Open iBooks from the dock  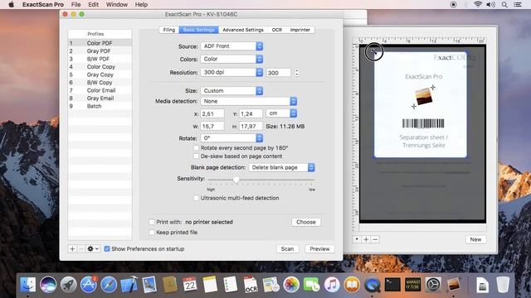pyautogui.click(x=352, y=285)
